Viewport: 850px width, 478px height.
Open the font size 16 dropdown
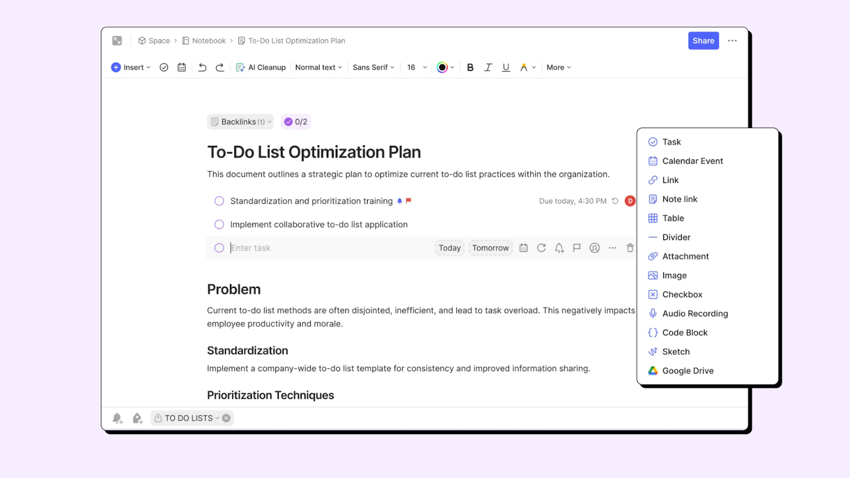(x=417, y=67)
